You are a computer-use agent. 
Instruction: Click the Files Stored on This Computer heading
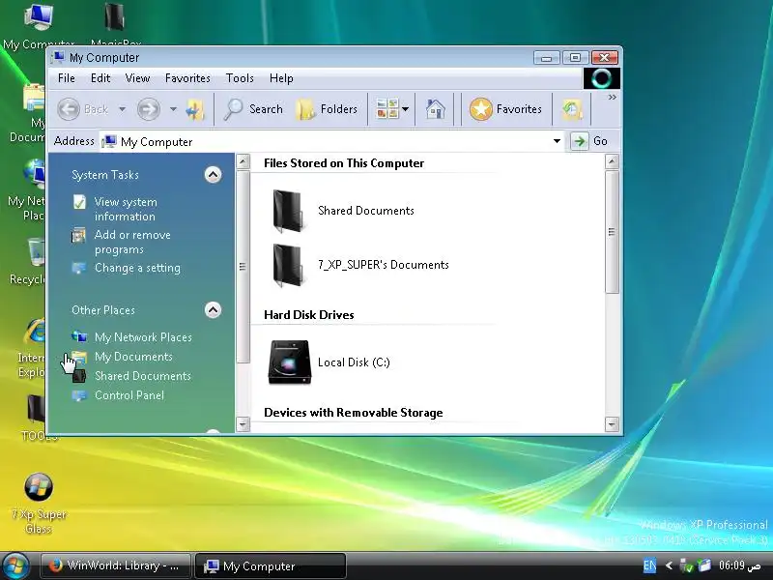344,163
